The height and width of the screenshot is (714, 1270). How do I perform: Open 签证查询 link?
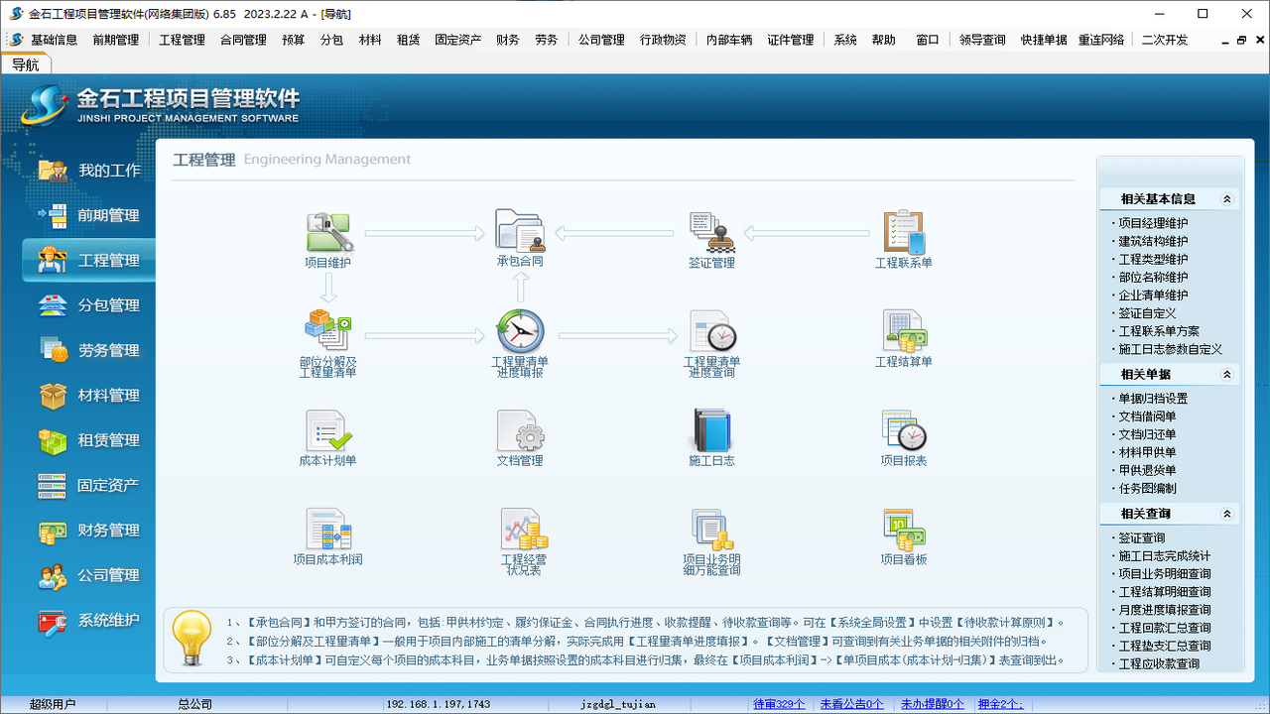pos(1141,538)
